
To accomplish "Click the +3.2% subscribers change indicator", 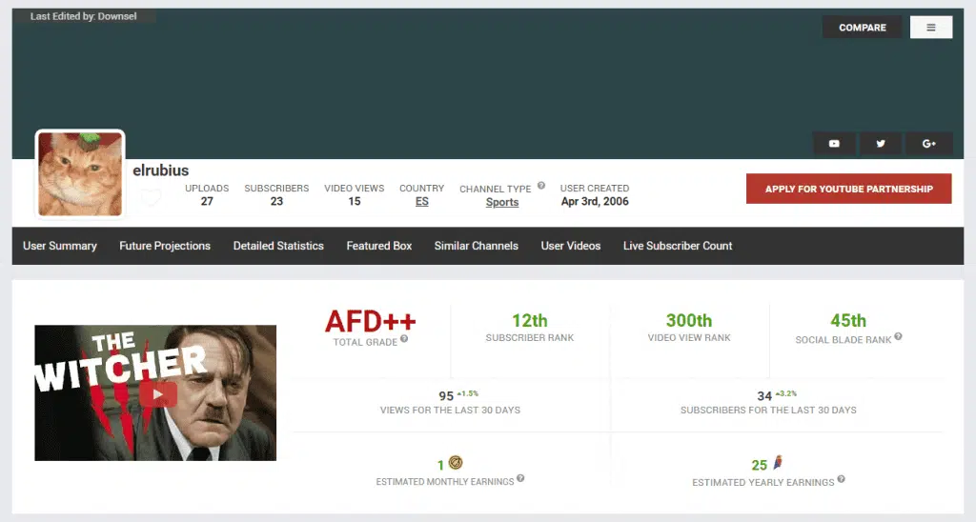I will click(x=786, y=393).
